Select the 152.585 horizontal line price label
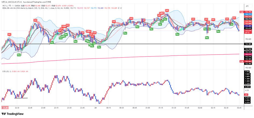This screenshot has width=254, height=118. tap(248, 44)
